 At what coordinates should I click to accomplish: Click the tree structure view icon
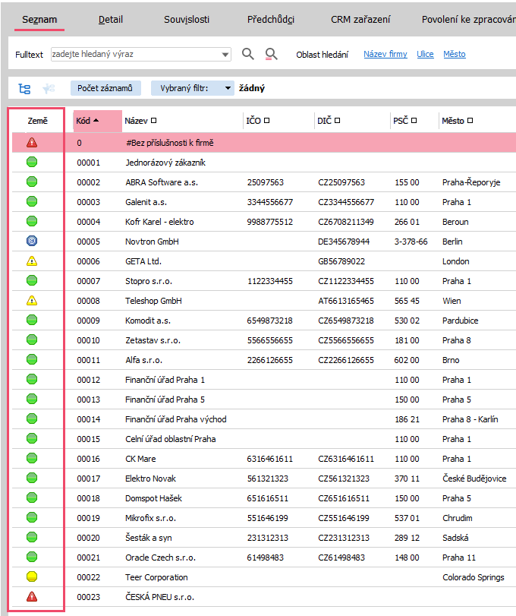click(x=24, y=89)
